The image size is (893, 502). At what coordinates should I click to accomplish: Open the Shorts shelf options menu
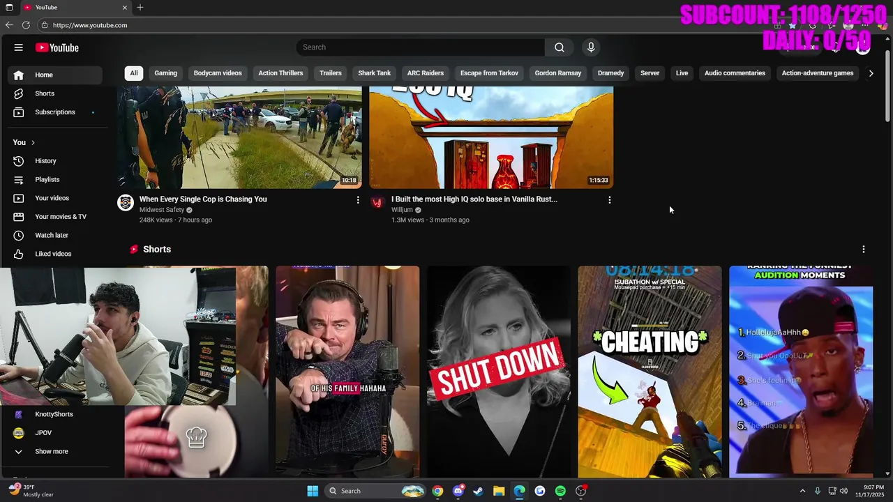click(x=863, y=250)
